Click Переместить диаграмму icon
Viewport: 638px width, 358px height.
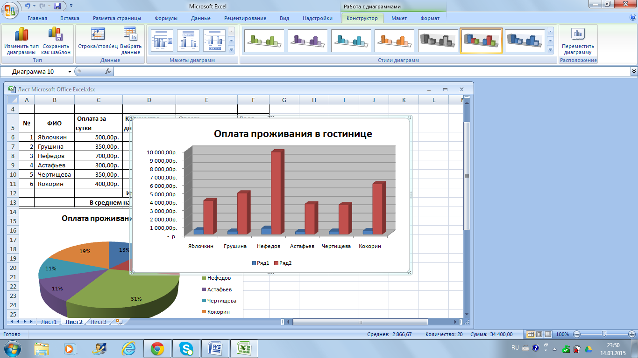pos(578,41)
